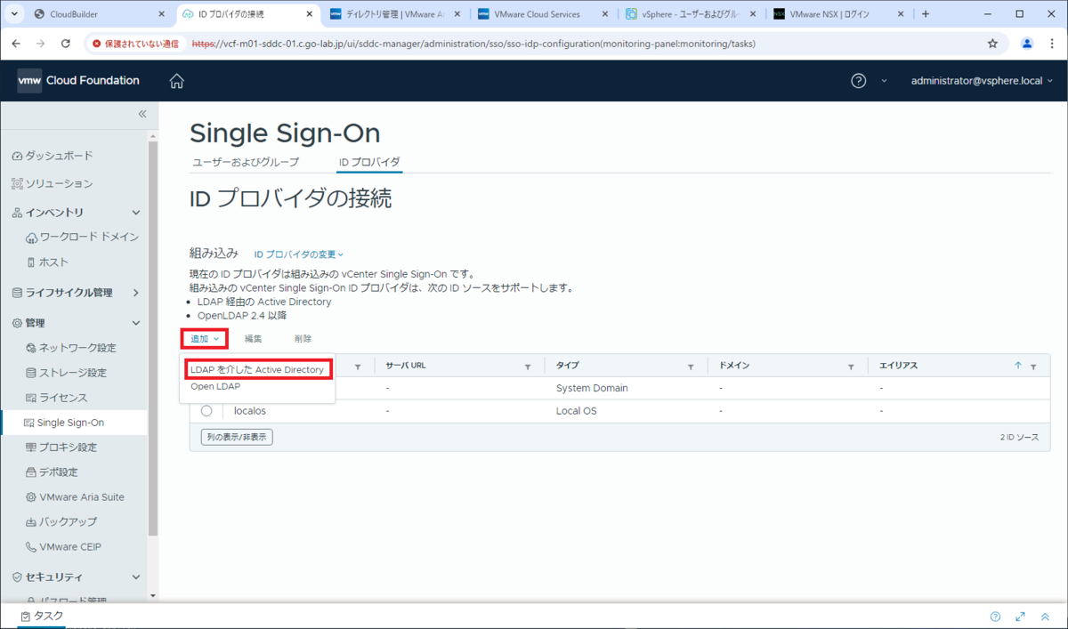Open the タスク panel at bottom

43,616
